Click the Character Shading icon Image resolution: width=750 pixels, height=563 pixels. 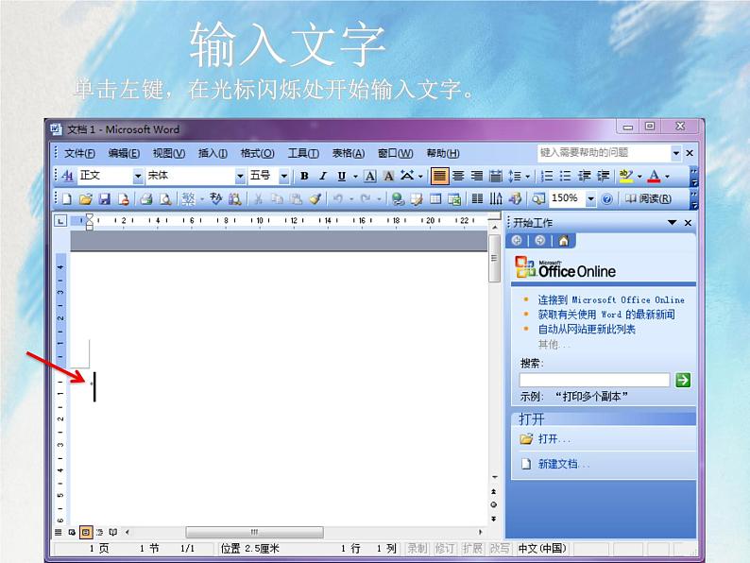click(x=389, y=176)
